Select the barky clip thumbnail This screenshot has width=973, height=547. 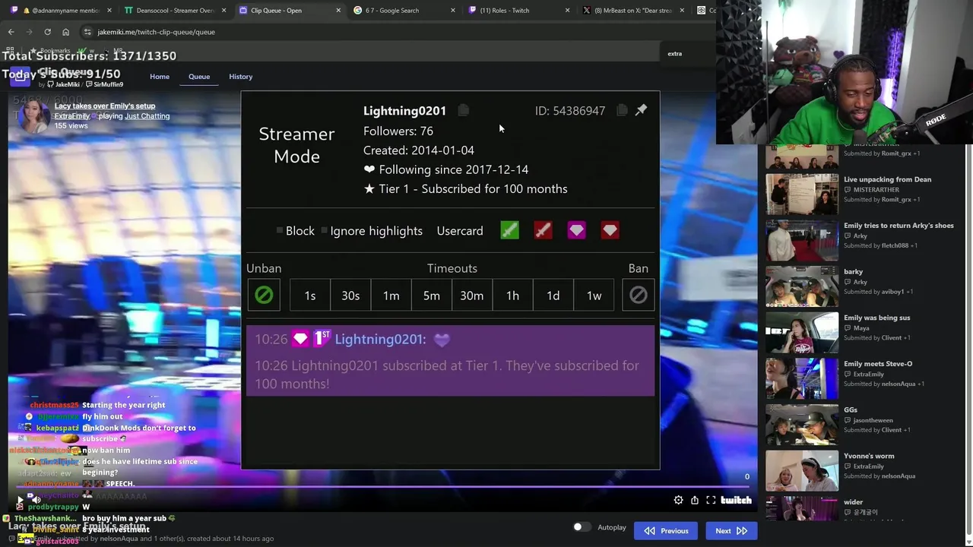coord(802,286)
